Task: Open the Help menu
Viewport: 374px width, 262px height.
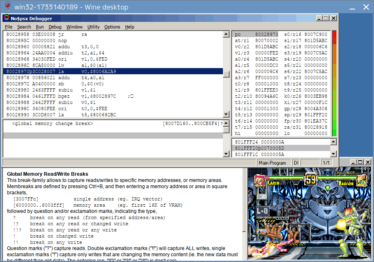Action: 130,27
